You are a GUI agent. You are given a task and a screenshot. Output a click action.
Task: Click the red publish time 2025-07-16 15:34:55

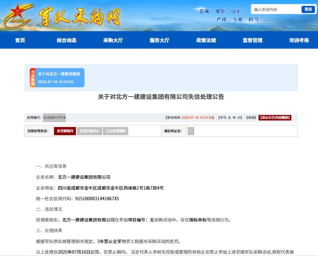tap(197, 118)
